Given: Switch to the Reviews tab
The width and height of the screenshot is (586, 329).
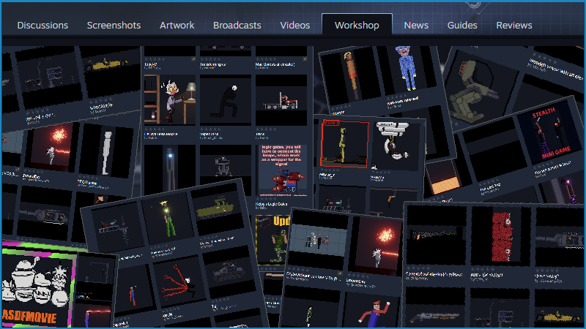Looking at the screenshot, I should [x=514, y=26].
